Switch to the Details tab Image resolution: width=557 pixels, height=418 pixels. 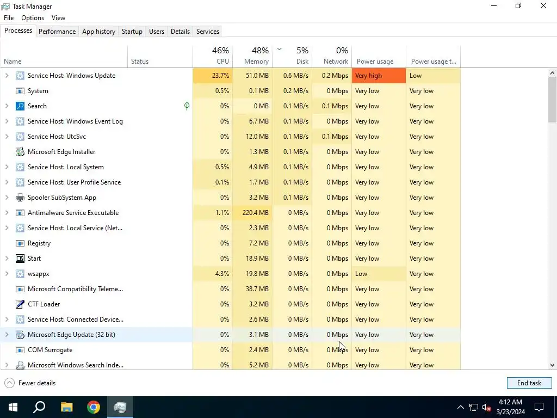180,32
